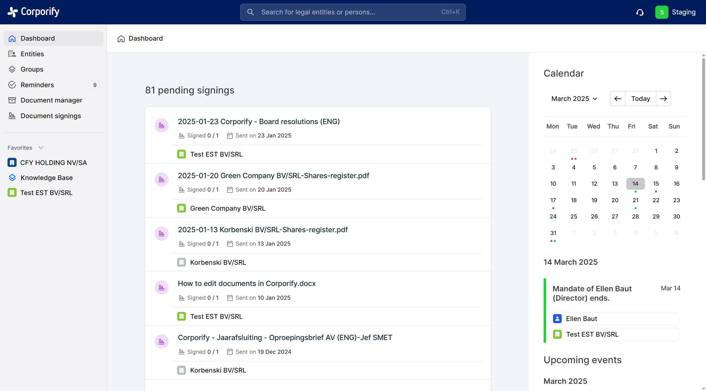Navigate to Entities in the sidebar

(32, 54)
